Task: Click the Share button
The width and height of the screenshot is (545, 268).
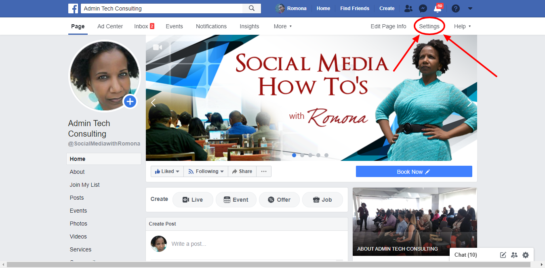Action: [242, 171]
